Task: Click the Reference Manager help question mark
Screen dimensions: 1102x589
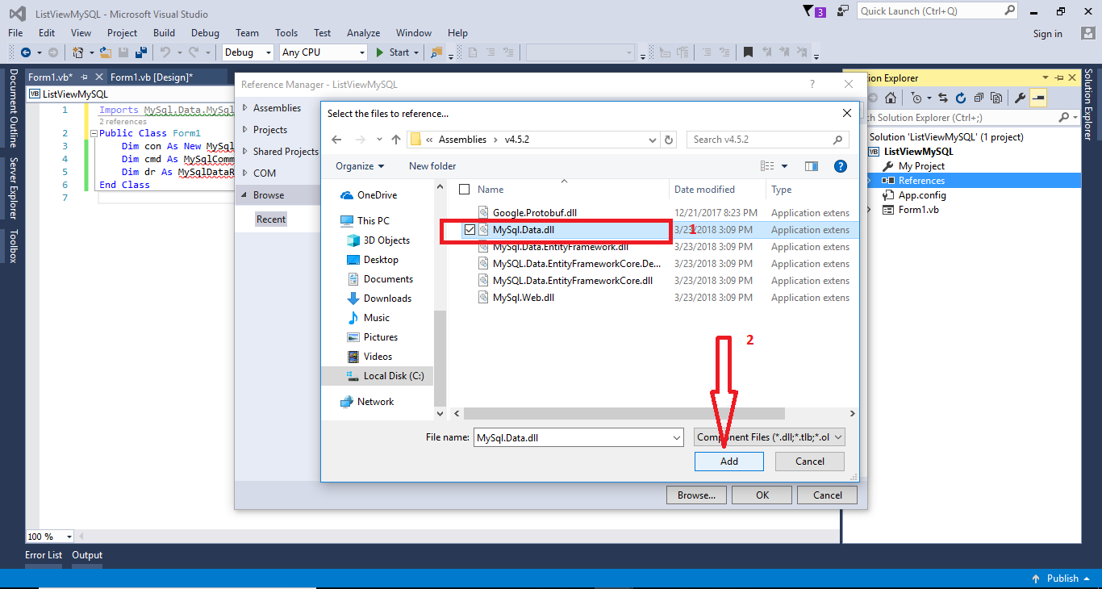Action: (812, 84)
